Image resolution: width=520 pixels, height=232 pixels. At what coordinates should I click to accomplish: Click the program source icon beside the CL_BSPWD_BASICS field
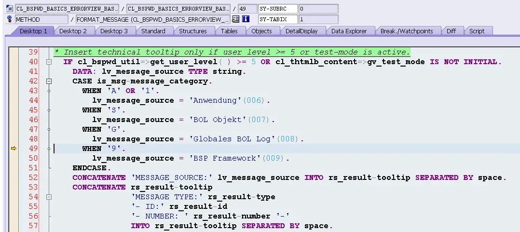tap(9, 9)
